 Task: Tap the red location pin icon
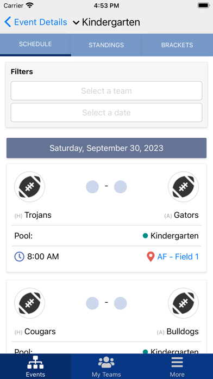pos(151,256)
